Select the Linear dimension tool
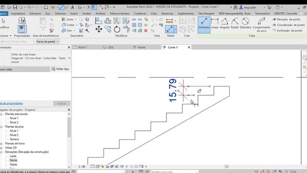Image resolution: width=307 pixels, height=173 pixels. 214,24
